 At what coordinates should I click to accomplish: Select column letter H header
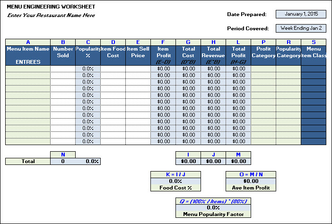point(213,43)
